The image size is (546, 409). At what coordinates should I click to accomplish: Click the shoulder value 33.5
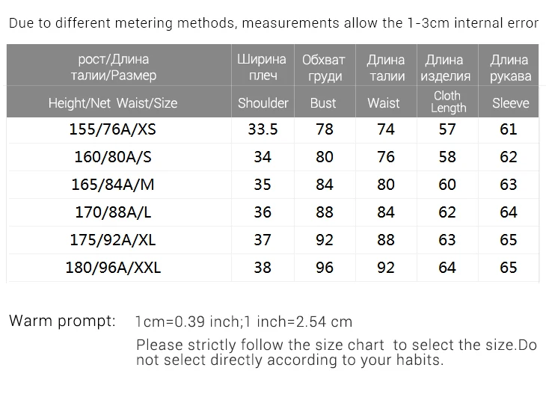[x=263, y=129]
